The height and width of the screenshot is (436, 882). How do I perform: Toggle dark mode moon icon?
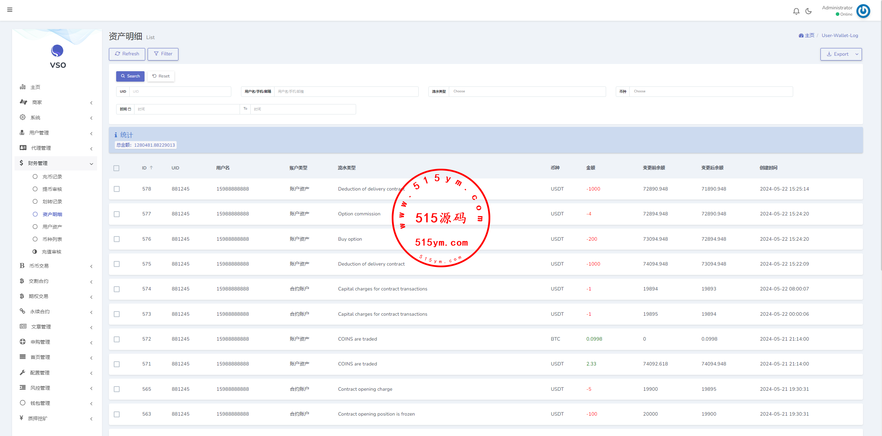[x=808, y=11]
